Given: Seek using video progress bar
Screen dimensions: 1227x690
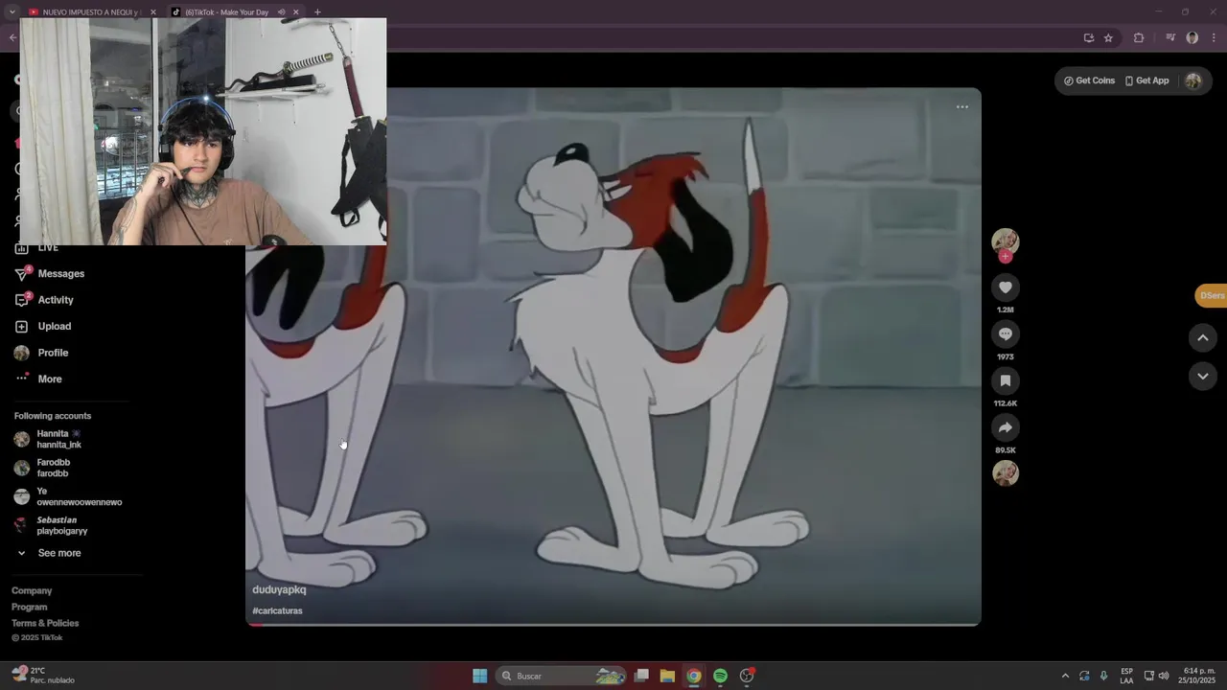Looking at the screenshot, I should click(x=613, y=625).
